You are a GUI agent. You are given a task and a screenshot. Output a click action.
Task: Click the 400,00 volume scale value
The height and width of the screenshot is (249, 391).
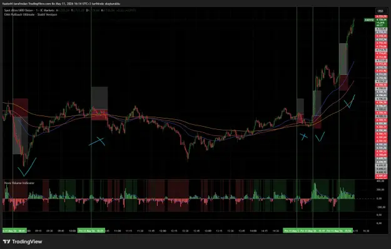click(x=380, y=181)
